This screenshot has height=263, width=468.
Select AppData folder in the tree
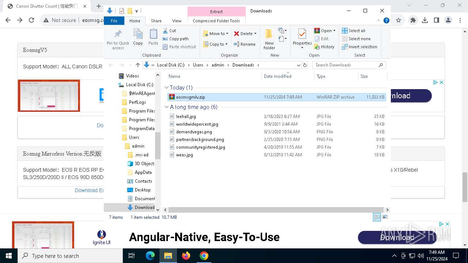click(143, 172)
